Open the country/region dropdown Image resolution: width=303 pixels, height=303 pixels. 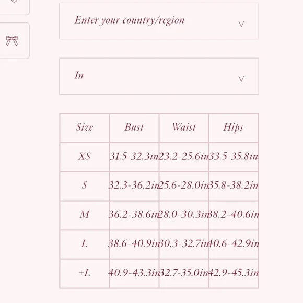tap(159, 21)
